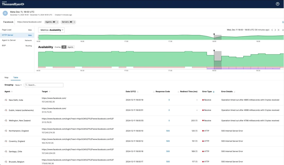Sort by Error Type arrow
The width and height of the screenshot is (284, 165).
(x=214, y=92)
